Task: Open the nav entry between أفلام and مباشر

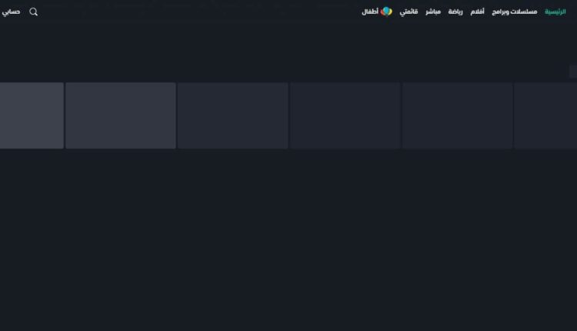Action: (455, 12)
